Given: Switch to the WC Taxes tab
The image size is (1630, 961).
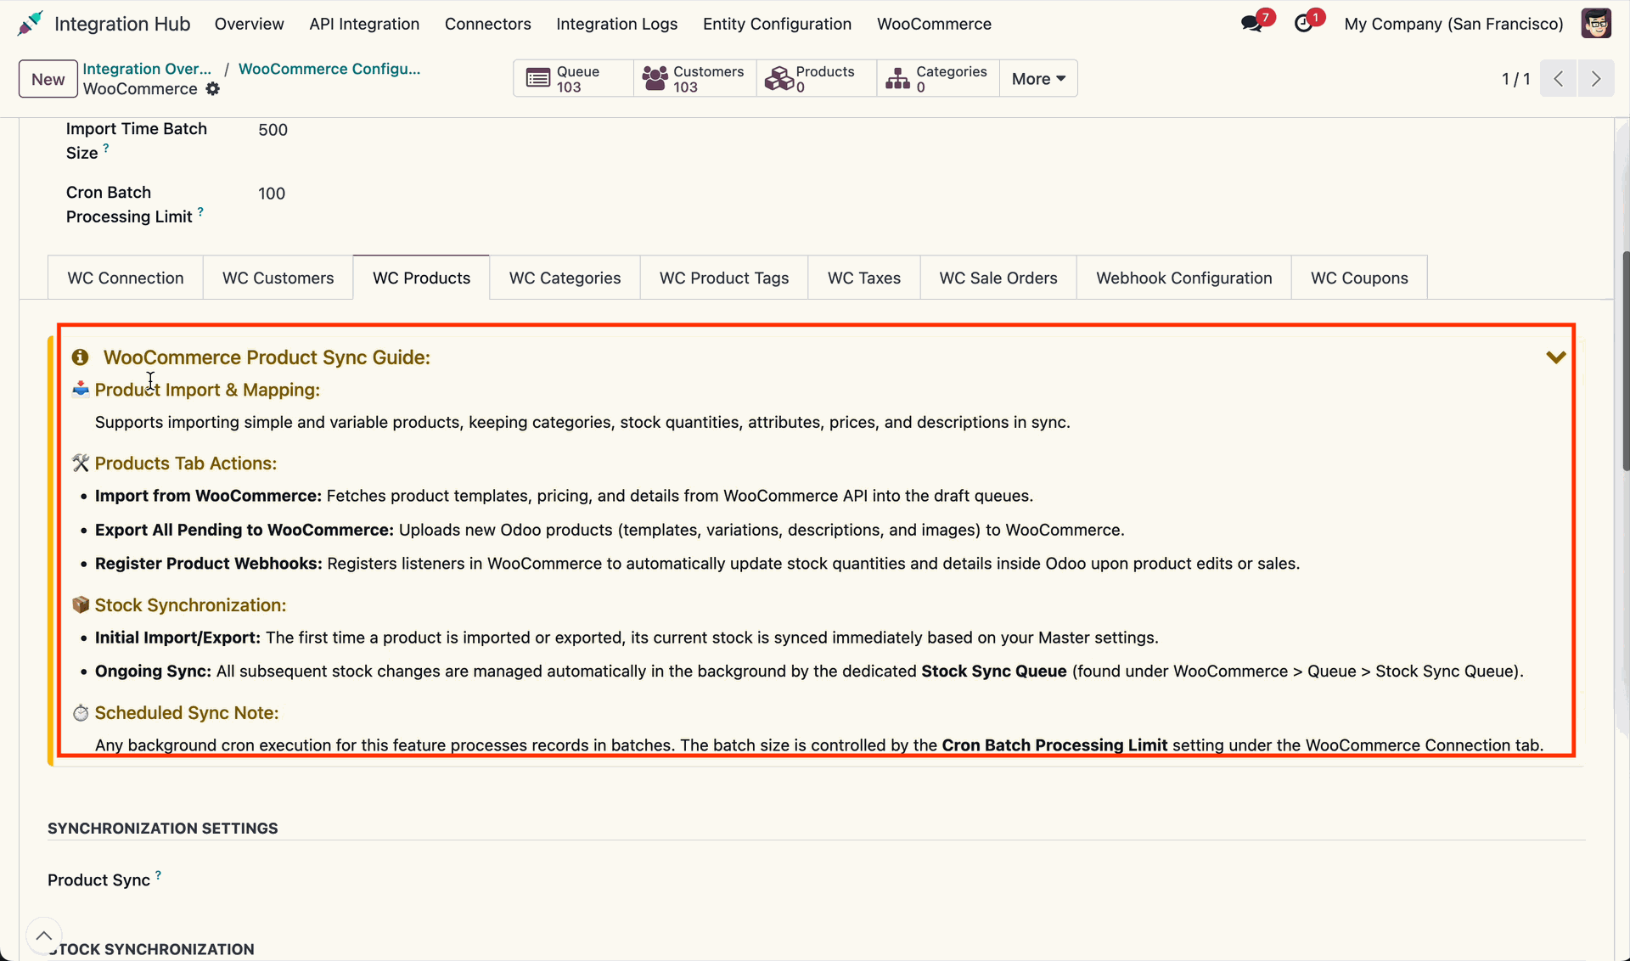Looking at the screenshot, I should tap(864, 278).
